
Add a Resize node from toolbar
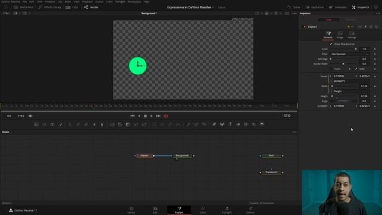136,125
